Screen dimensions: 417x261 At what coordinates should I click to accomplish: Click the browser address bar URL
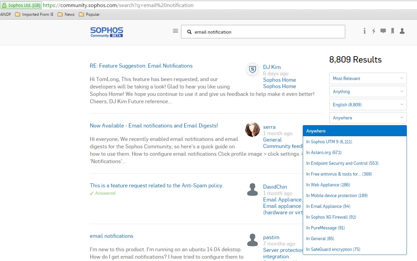(x=118, y=5)
